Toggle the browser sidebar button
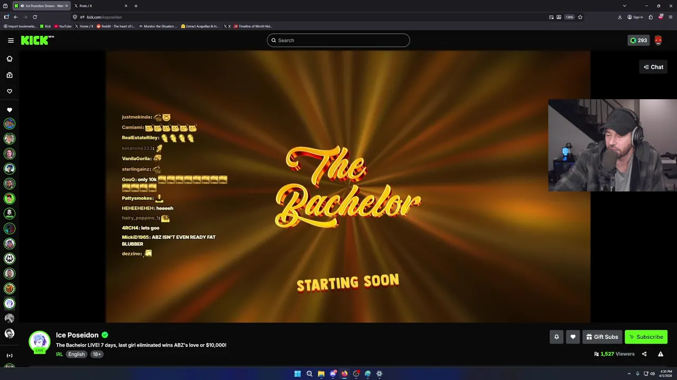This screenshot has width=677, height=380. pos(6,17)
